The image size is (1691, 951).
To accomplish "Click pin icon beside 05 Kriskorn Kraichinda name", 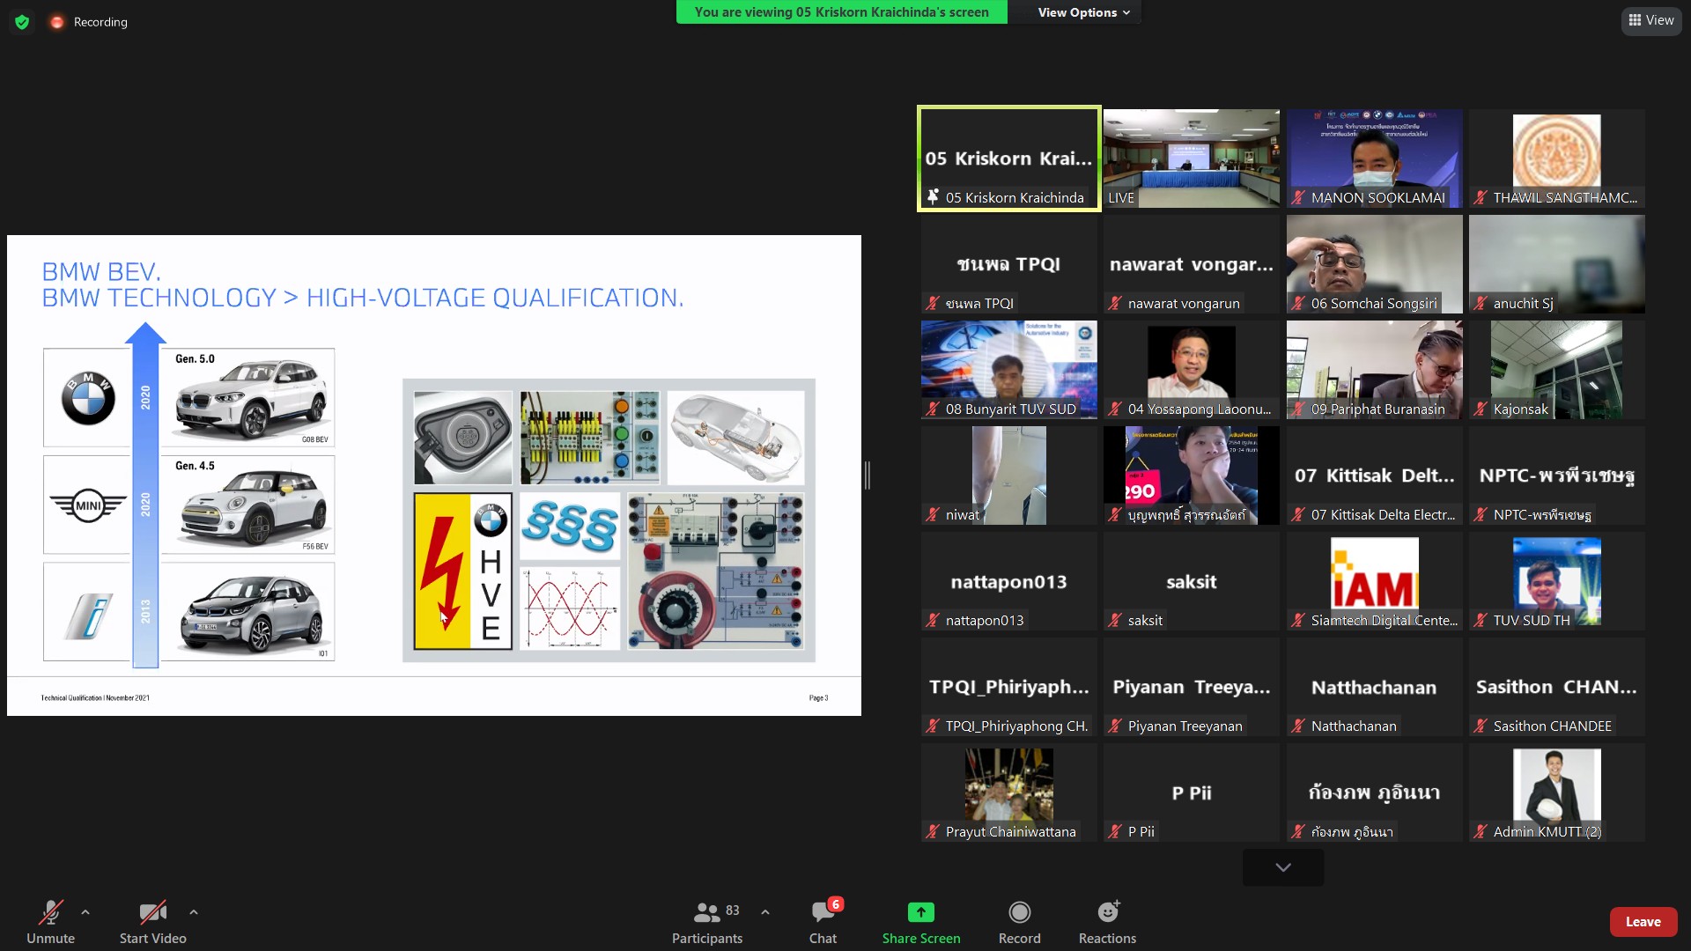I will click(x=933, y=196).
